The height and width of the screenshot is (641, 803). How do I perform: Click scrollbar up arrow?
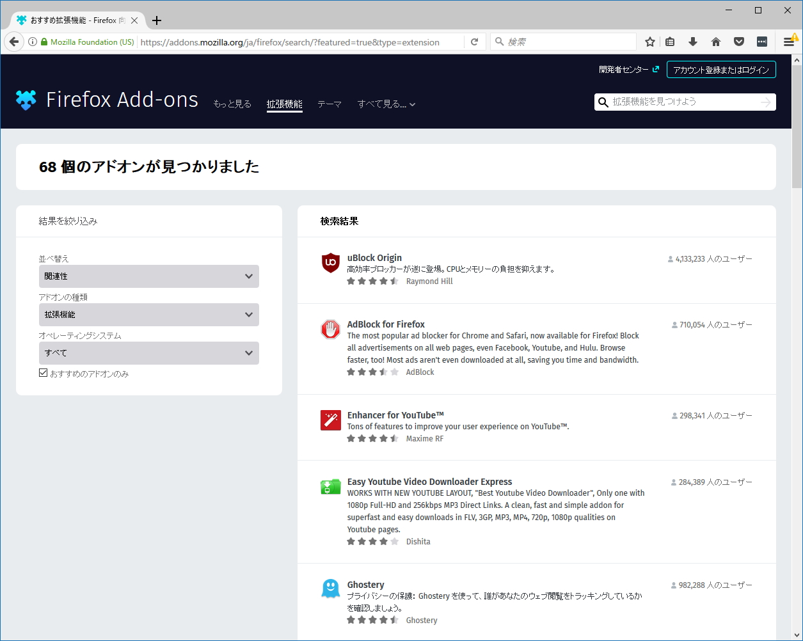[x=797, y=60]
